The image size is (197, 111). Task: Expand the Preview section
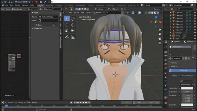point(174,63)
